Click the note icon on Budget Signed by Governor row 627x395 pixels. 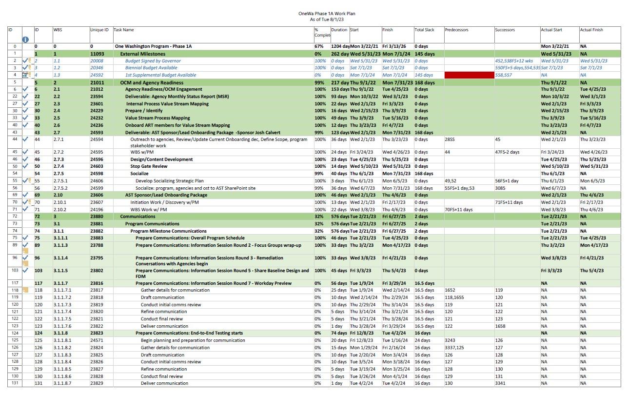tap(30, 61)
